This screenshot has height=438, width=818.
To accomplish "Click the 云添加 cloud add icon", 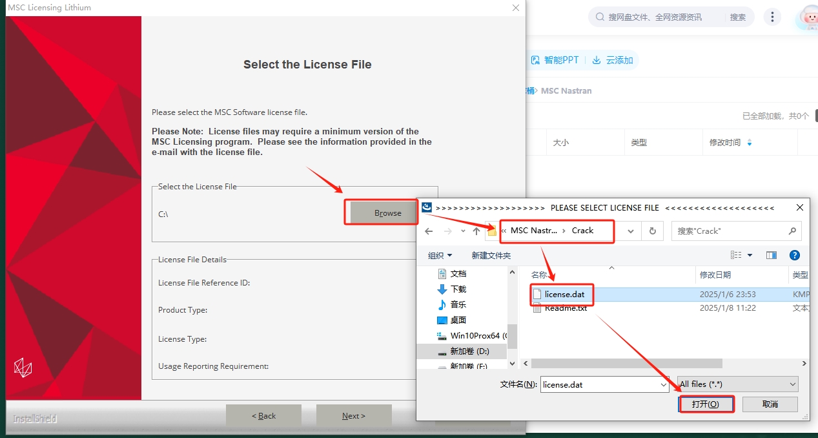I will 597,60.
